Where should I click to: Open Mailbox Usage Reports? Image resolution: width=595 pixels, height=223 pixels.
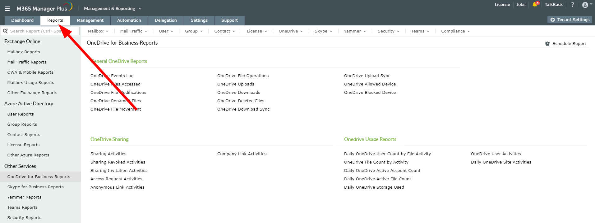pos(31,83)
